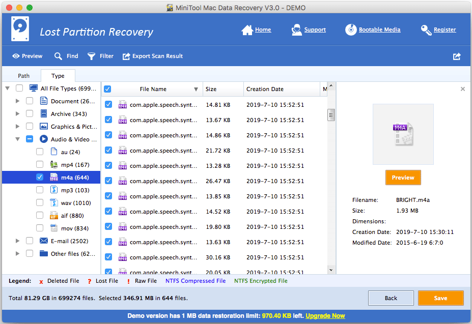472x324 pixels.
Task: Click the Export Scan Result icon
Action: pyautogui.click(x=126, y=56)
